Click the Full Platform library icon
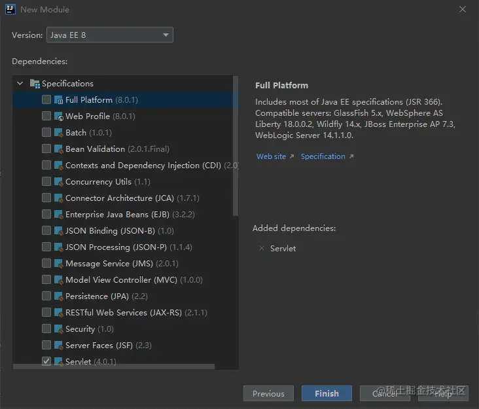479x409 pixels. pyautogui.click(x=58, y=100)
